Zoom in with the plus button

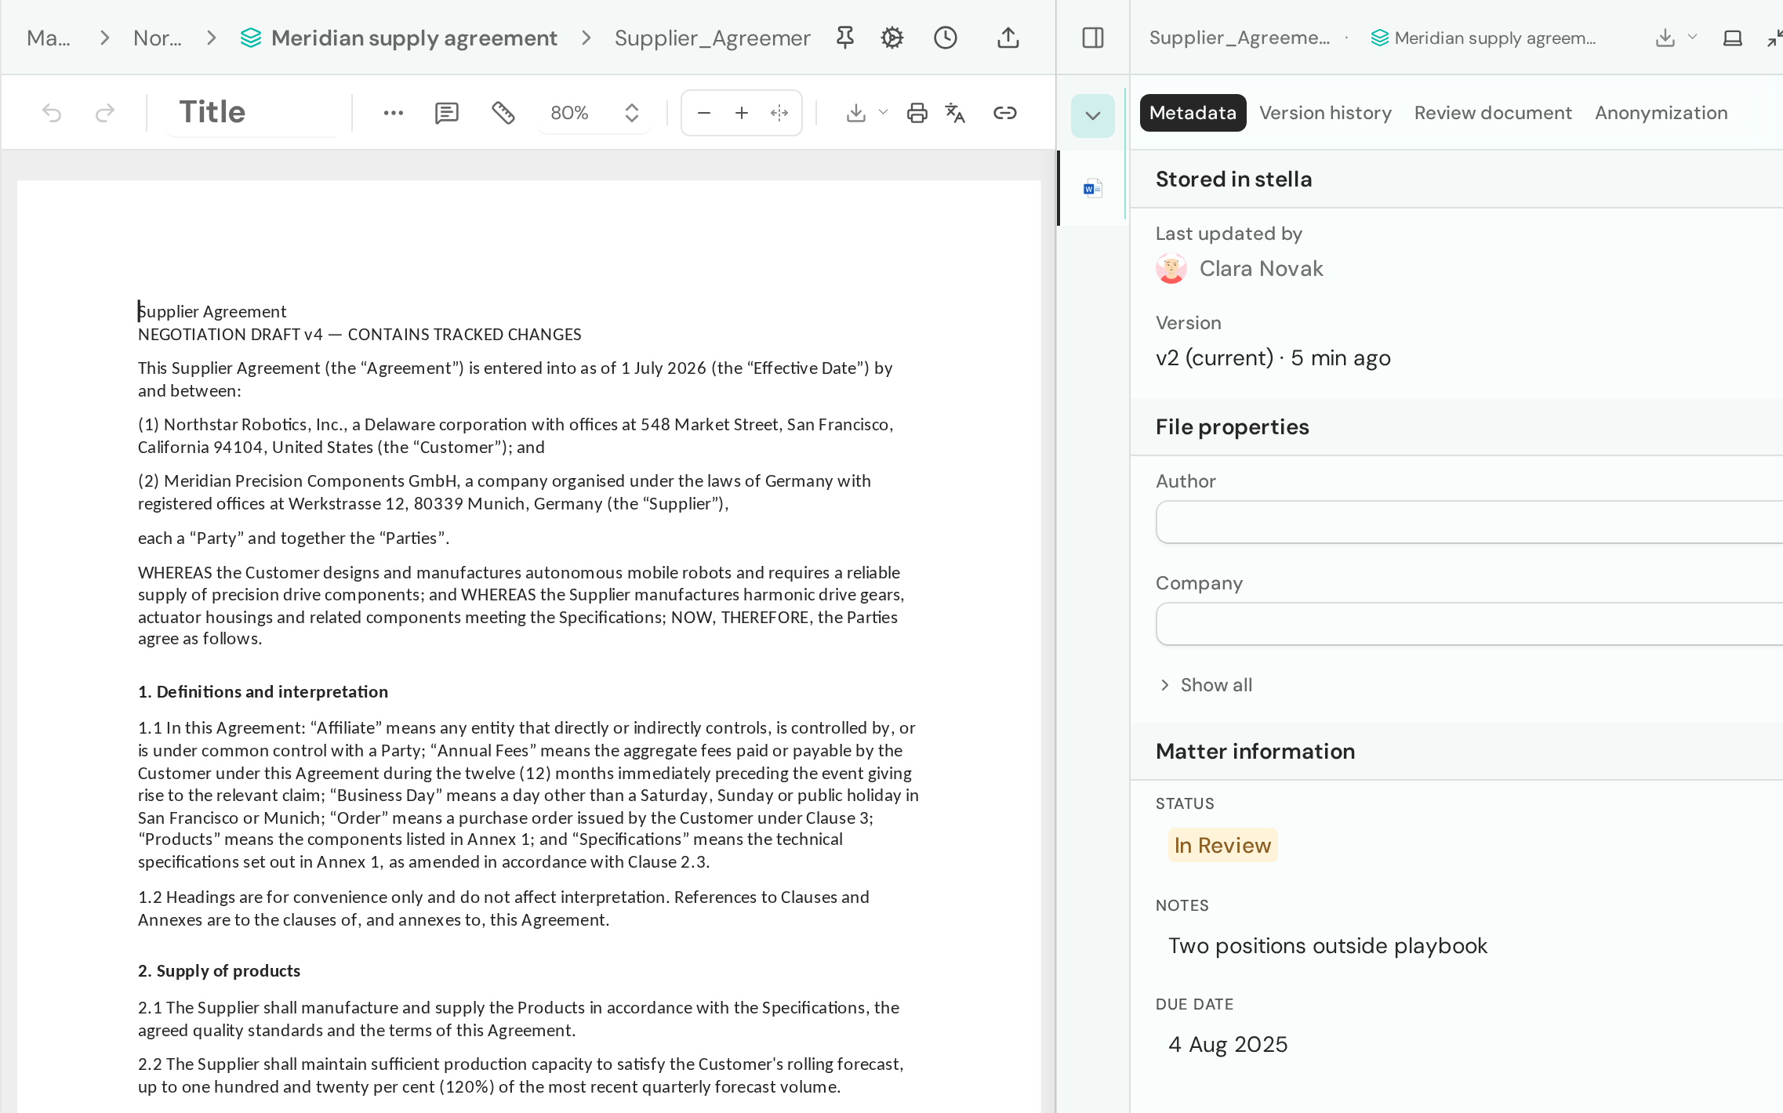[741, 113]
